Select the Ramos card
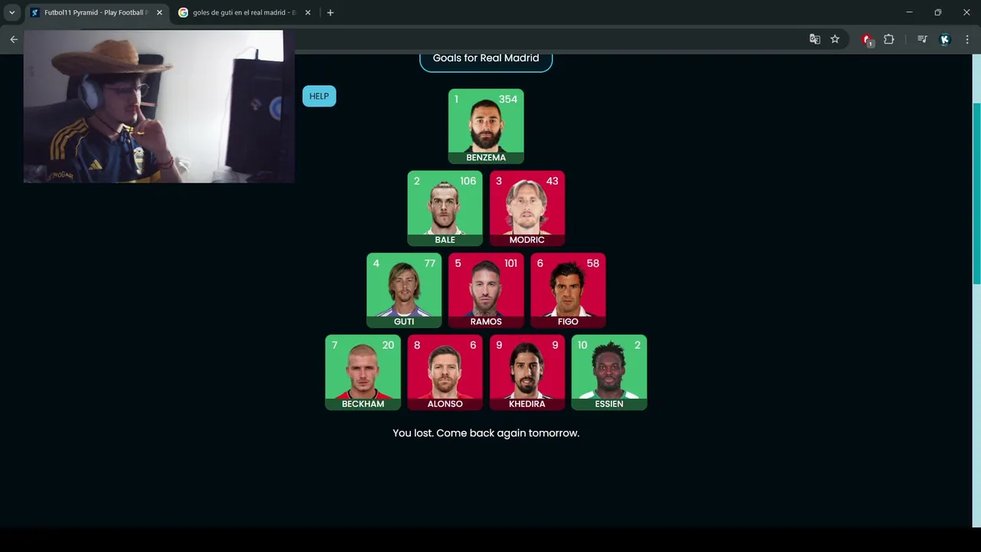This screenshot has width=981, height=552. (486, 291)
